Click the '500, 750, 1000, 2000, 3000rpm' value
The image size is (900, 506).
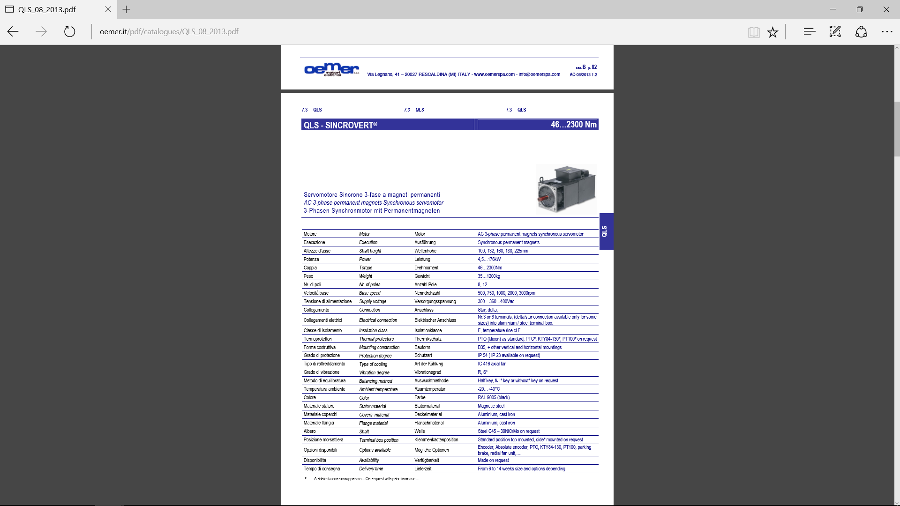click(x=506, y=293)
